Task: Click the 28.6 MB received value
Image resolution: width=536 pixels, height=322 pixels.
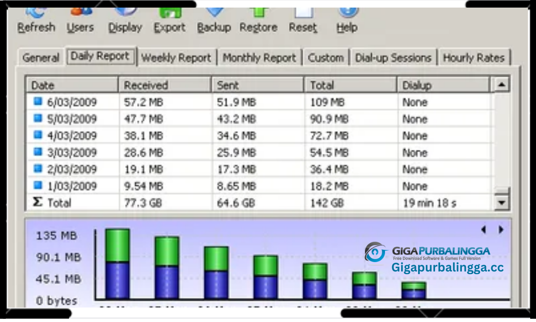Action: (143, 153)
